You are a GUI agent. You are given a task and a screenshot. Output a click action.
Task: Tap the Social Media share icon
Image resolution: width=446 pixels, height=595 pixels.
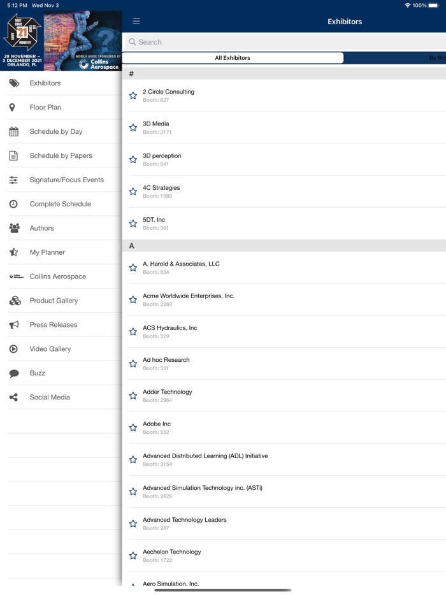pos(13,398)
